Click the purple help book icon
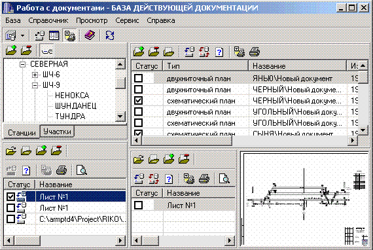373x250 pixels. pyautogui.click(x=90, y=35)
